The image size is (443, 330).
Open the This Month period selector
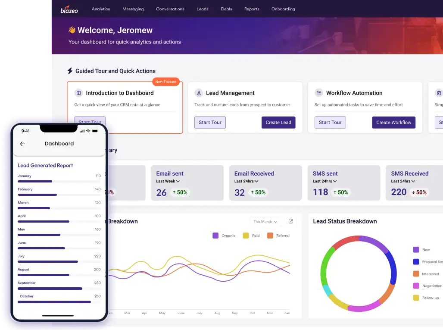click(265, 221)
